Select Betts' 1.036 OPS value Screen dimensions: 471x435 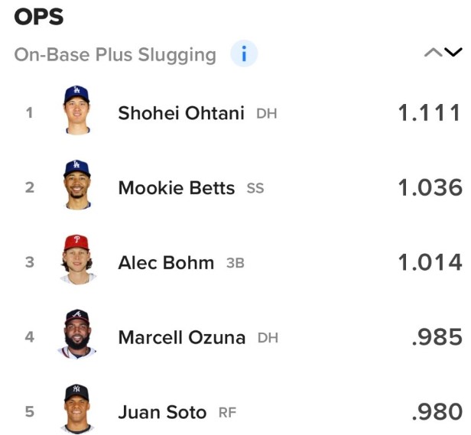(430, 187)
